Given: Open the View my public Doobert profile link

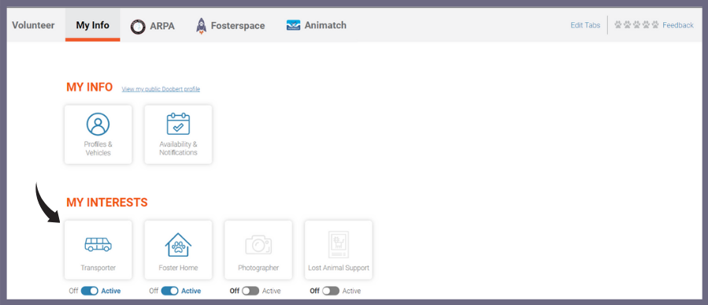Looking at the screenshot, I should coord(161,89).
